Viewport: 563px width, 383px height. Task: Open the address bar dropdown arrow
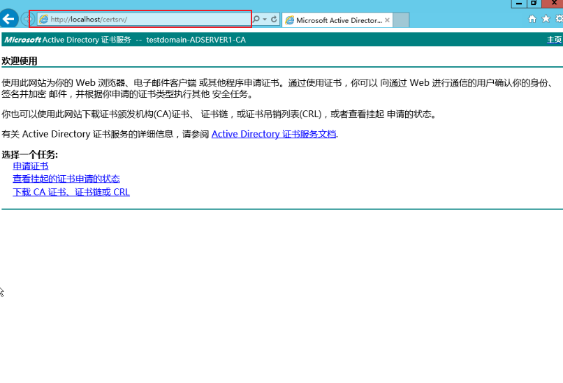[x=265, y=19]
